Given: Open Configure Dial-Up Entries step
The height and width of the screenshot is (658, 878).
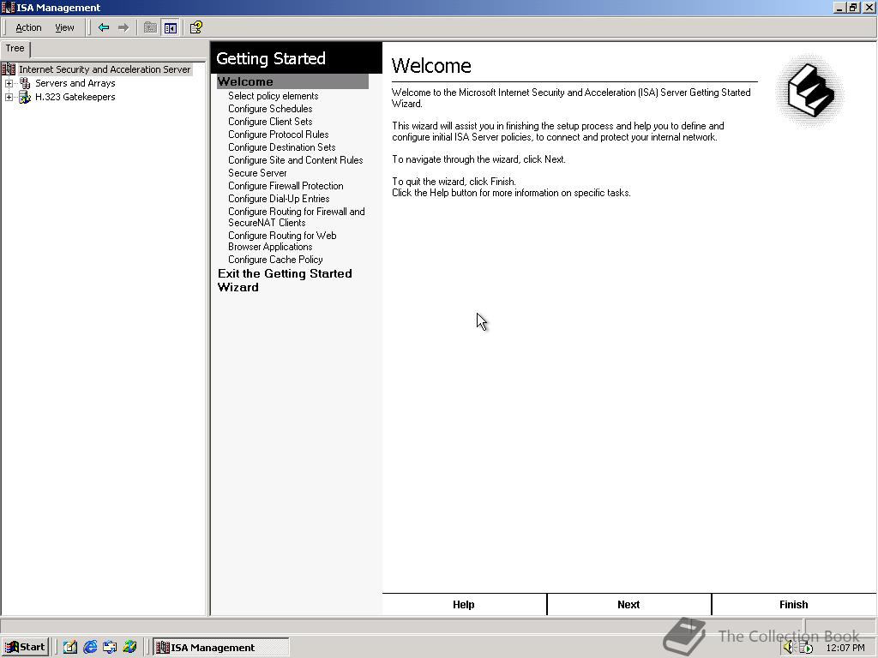Looking at the screenshot, I should (x=279, y=199).
